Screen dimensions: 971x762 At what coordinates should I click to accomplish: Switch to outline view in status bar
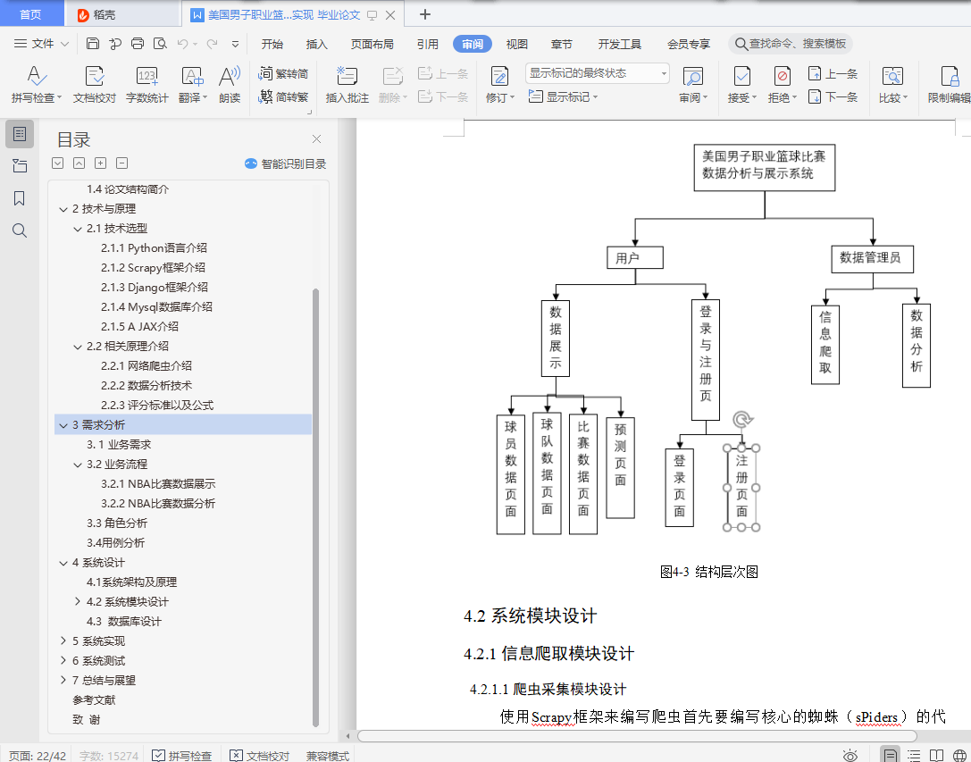[x=914, y=755]
